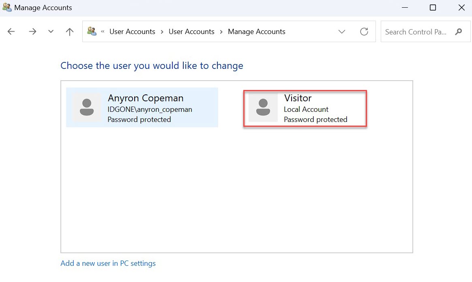The height and width of the screenshot is (282, 472).
Task: Select the Anyron Copeman account
Action: (142, 107)
